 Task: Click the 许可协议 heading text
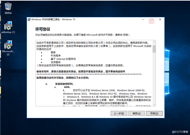tap(43, 29)
